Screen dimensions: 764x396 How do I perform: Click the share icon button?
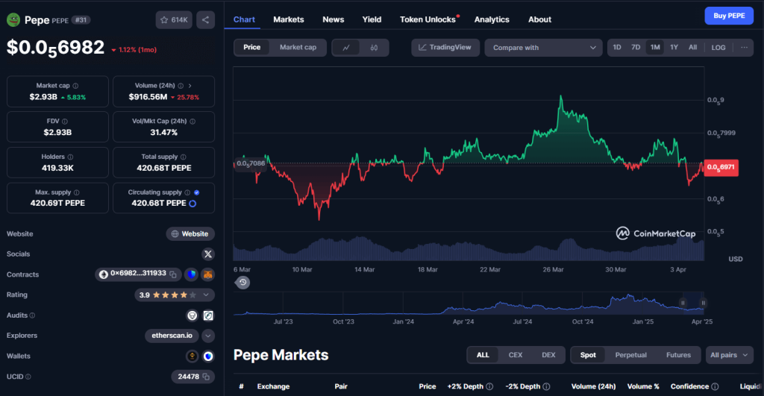tap(206, 20)
